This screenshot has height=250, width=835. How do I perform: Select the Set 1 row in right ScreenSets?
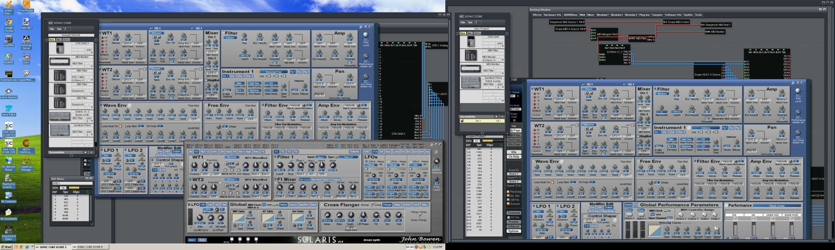click(482, 121)
